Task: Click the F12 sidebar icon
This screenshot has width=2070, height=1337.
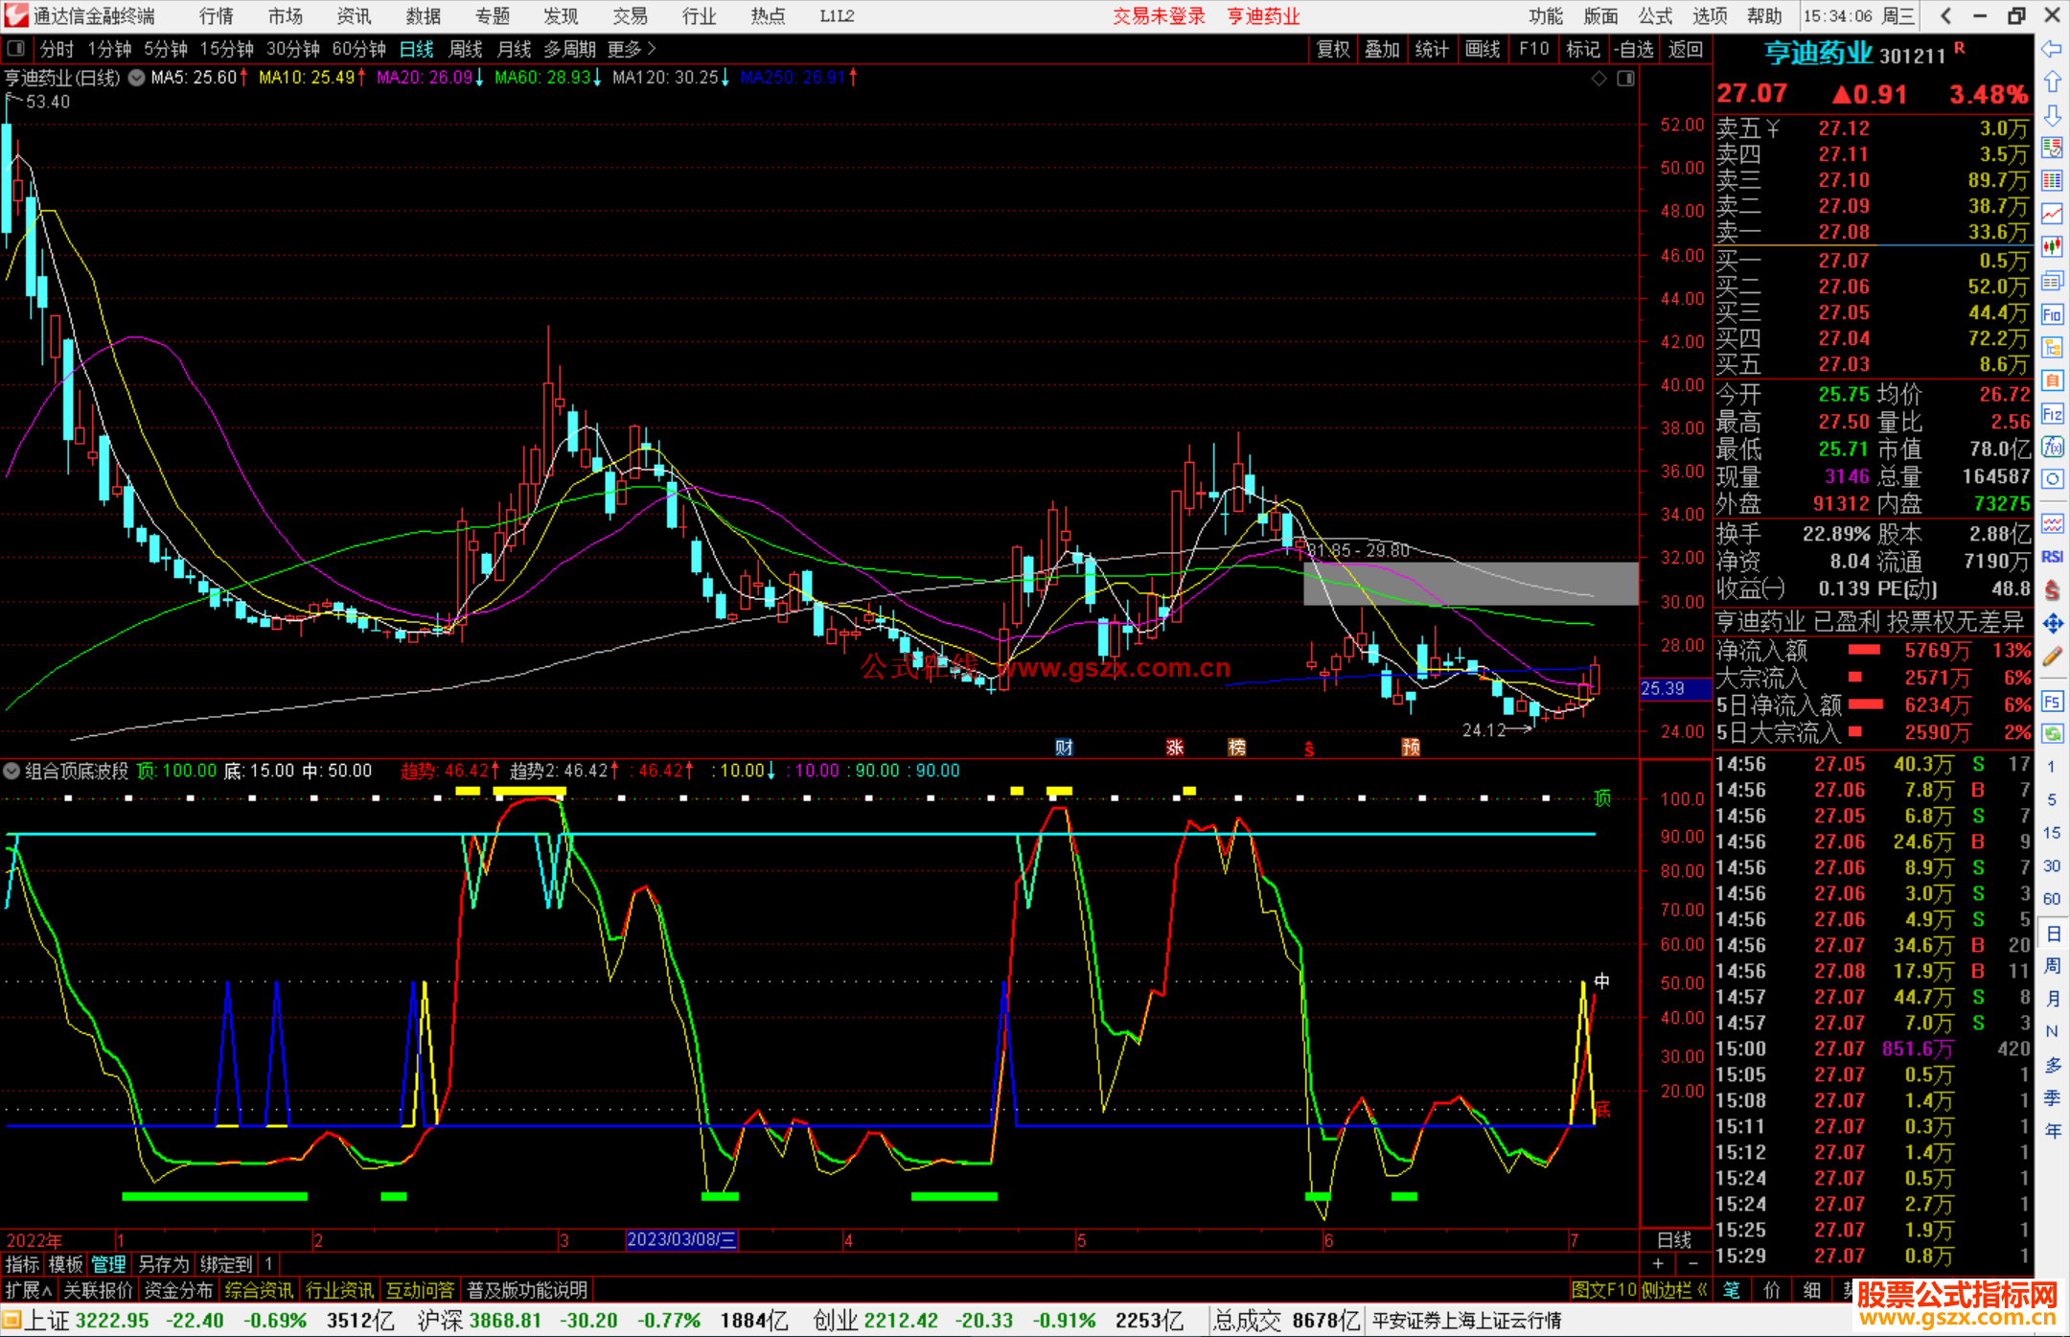Action: coord(2052,414)
